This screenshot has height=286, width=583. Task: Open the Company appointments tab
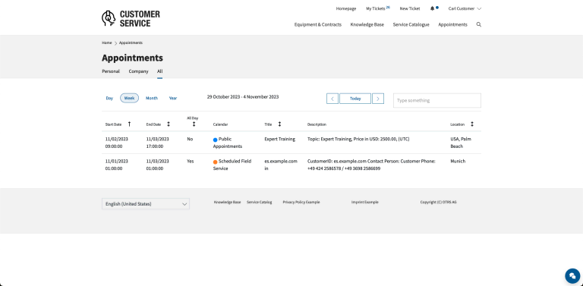coord(138,71)
